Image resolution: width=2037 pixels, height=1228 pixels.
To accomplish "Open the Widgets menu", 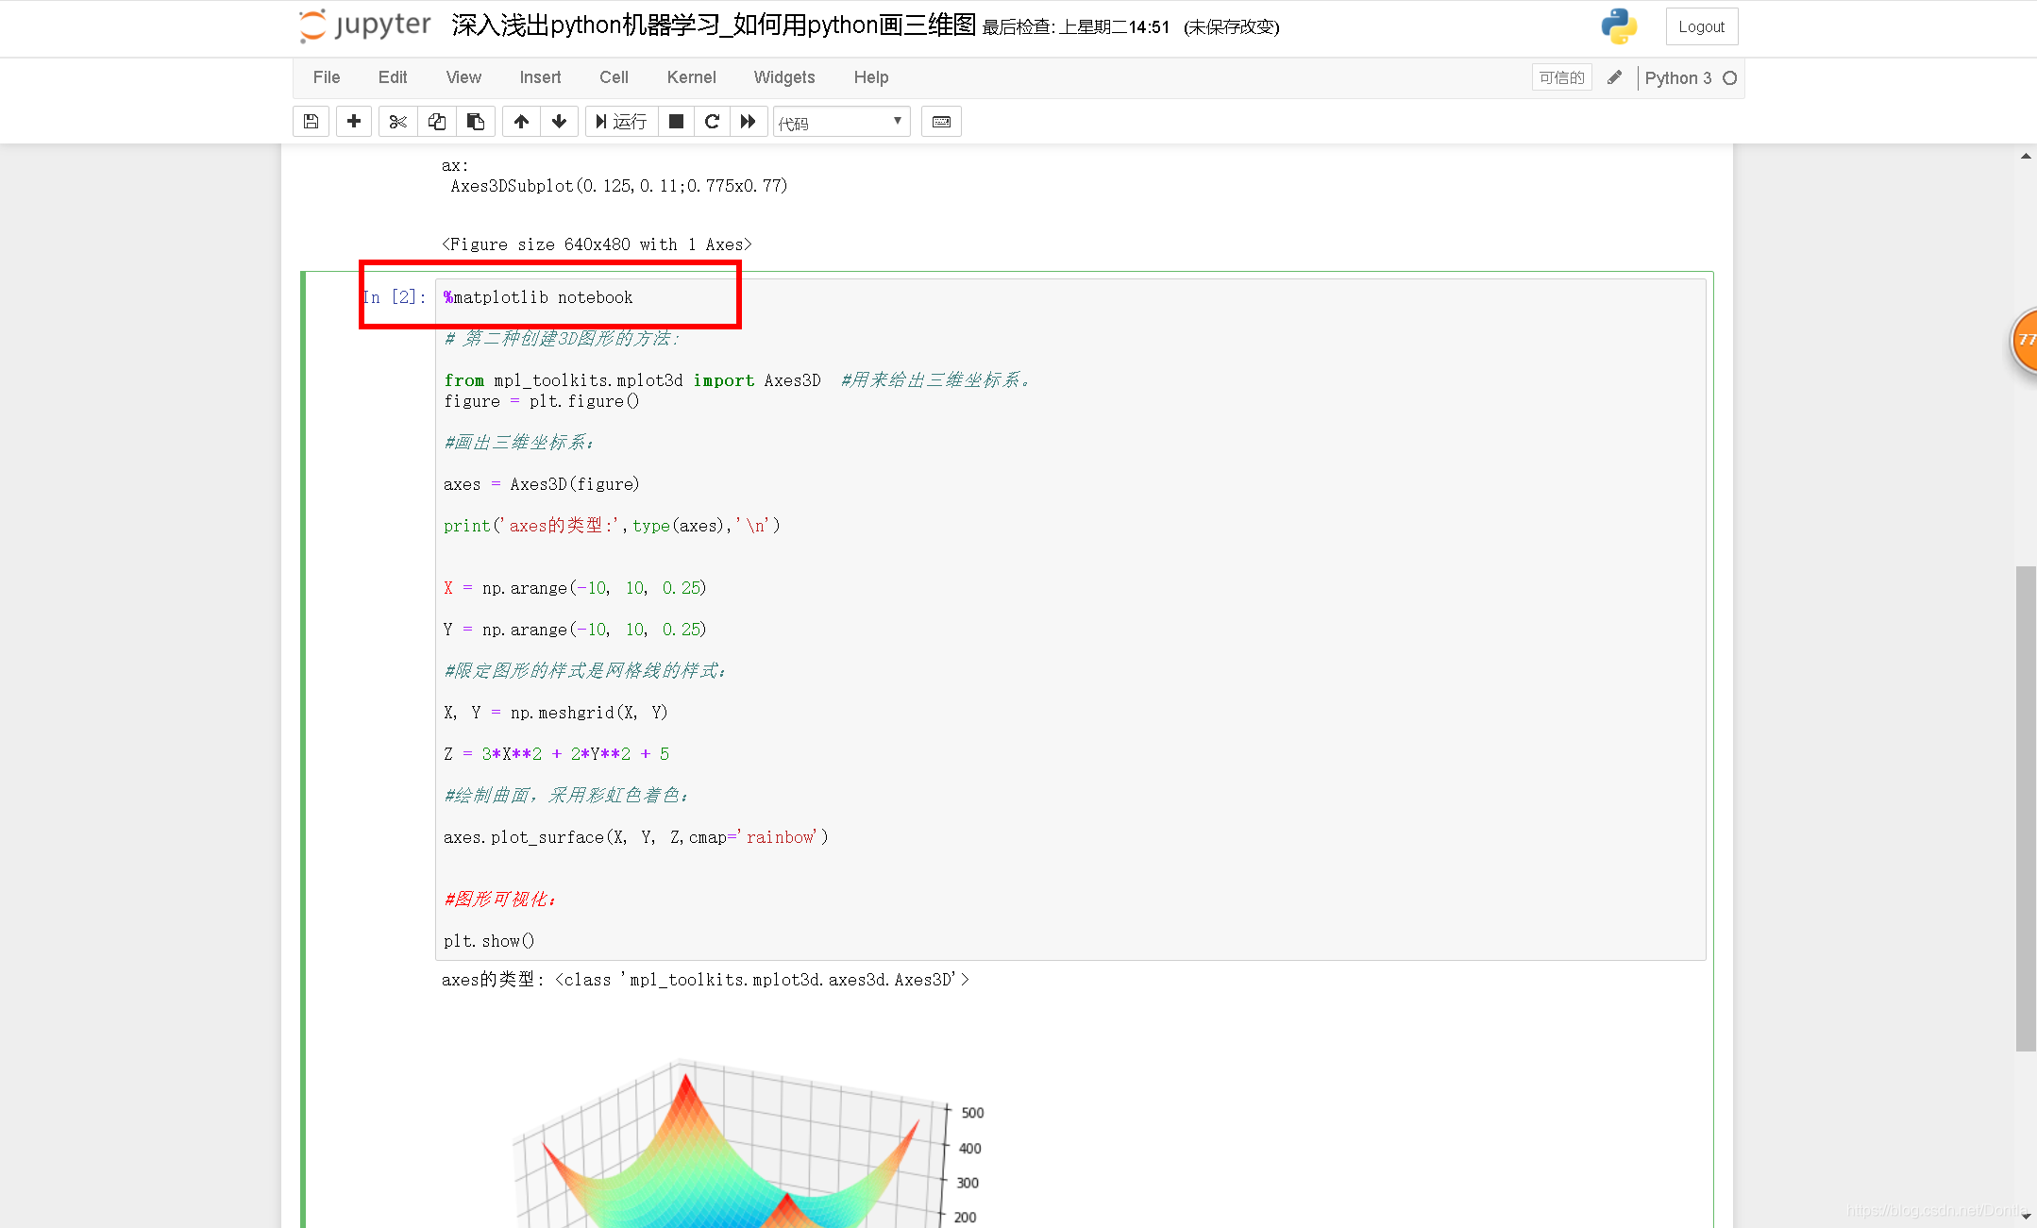I will coord(783,77).
